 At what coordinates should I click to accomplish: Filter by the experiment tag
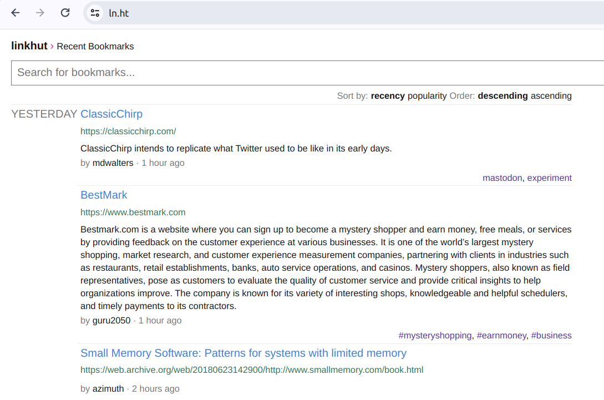[549, 178]
